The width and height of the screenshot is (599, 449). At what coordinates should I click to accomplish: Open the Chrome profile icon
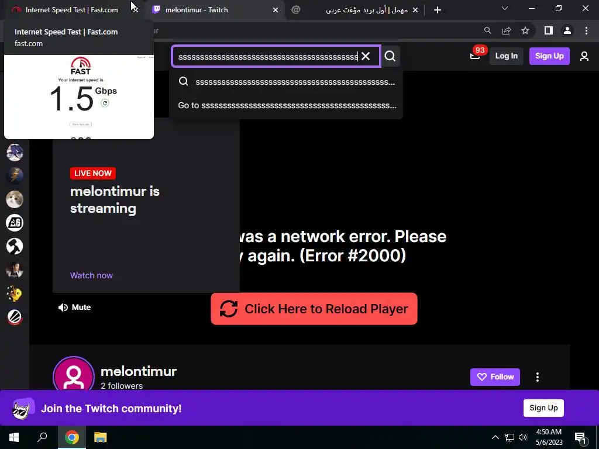pyautogui.click(x=567, y=30)
